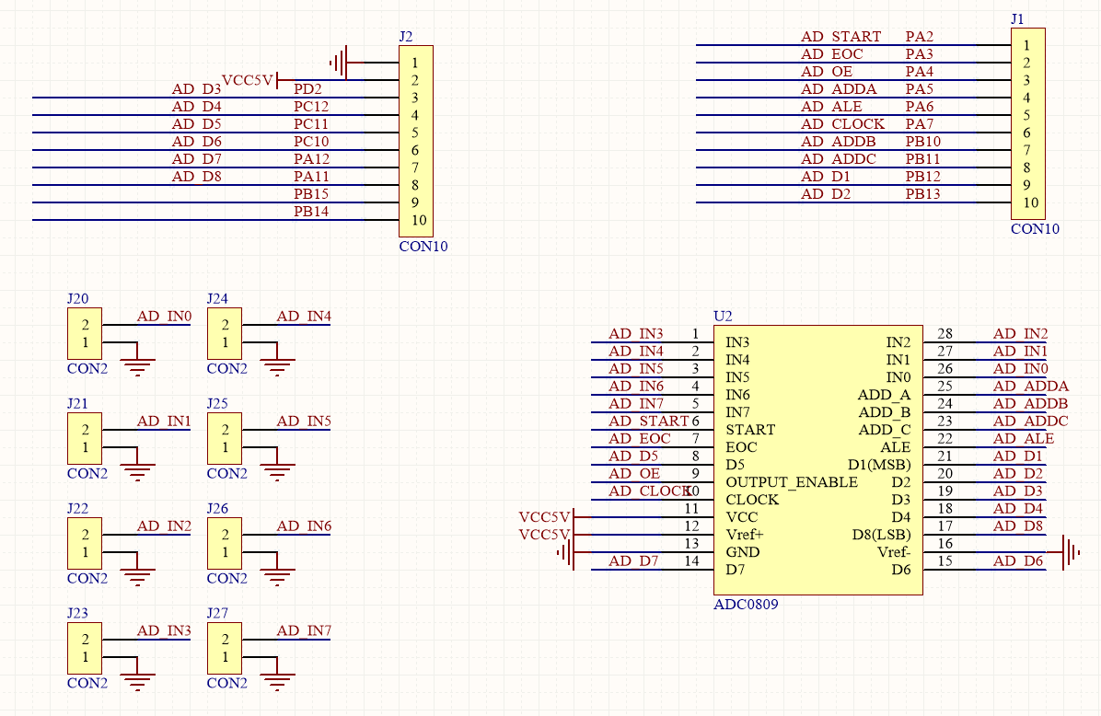Viewport: 1101px width, 716px height.
Task: Click the AD_D7 net label at U2 pin 14
Action: (x=633, y=561)
